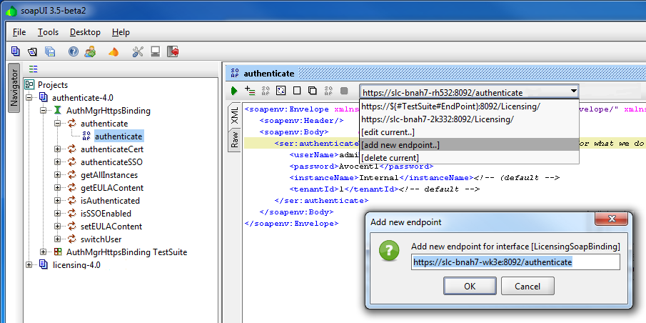Click green AuthMgrHttpsBinding interface icon
646x323 pixels.
click(58, 111)
